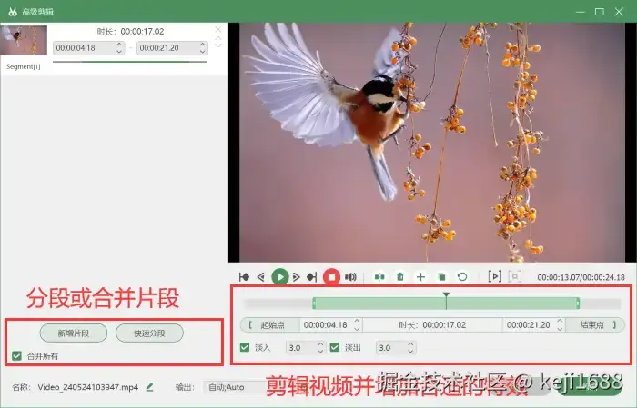Click the video preview of the bird
Screen dimensions: 637x408
[432, 143]
